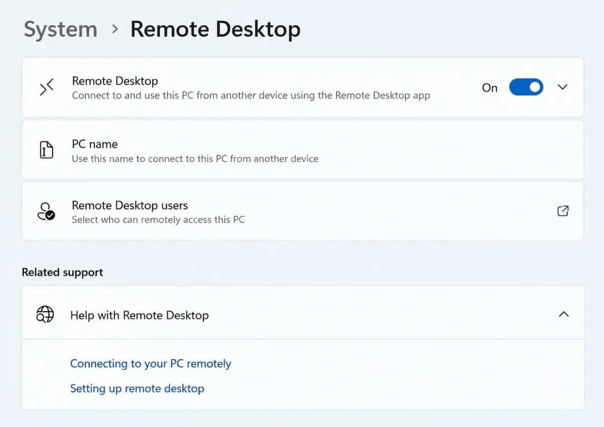Click 'Use this name to connect' description
This screenshot has width=604, height=427.
point(195,158)
